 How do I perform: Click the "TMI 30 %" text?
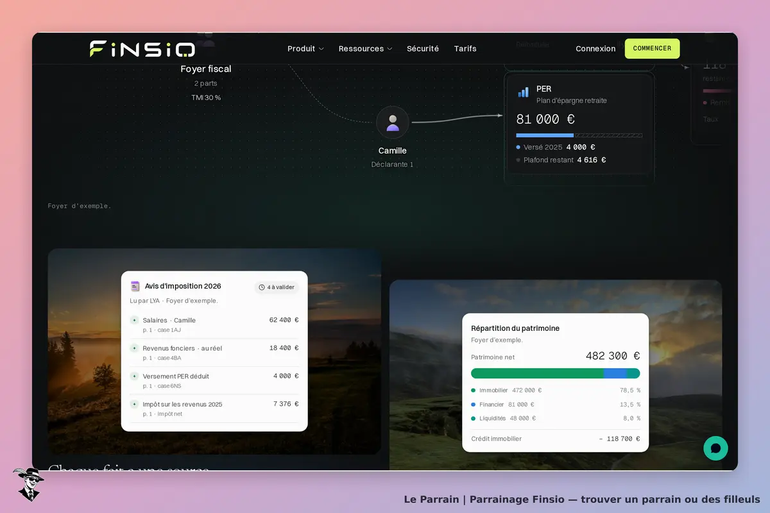[x=206, y=97]
